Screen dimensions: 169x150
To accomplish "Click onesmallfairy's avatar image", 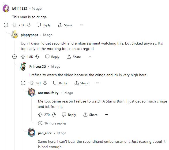I will click(x=32, y=93).
